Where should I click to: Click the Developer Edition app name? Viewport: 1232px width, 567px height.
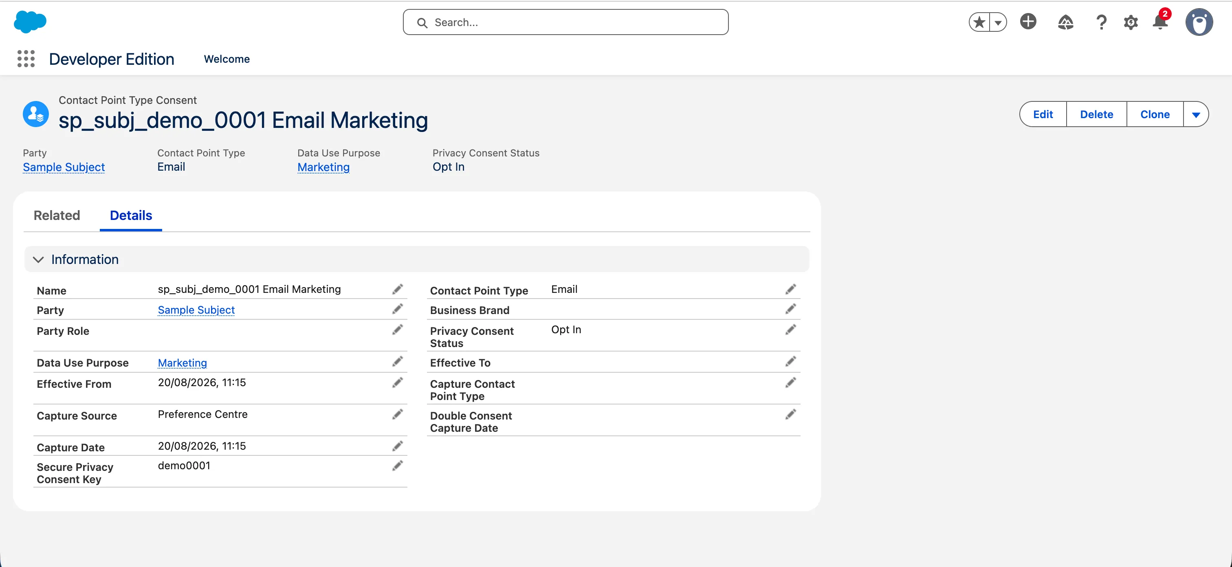click(x=112, y=59)
